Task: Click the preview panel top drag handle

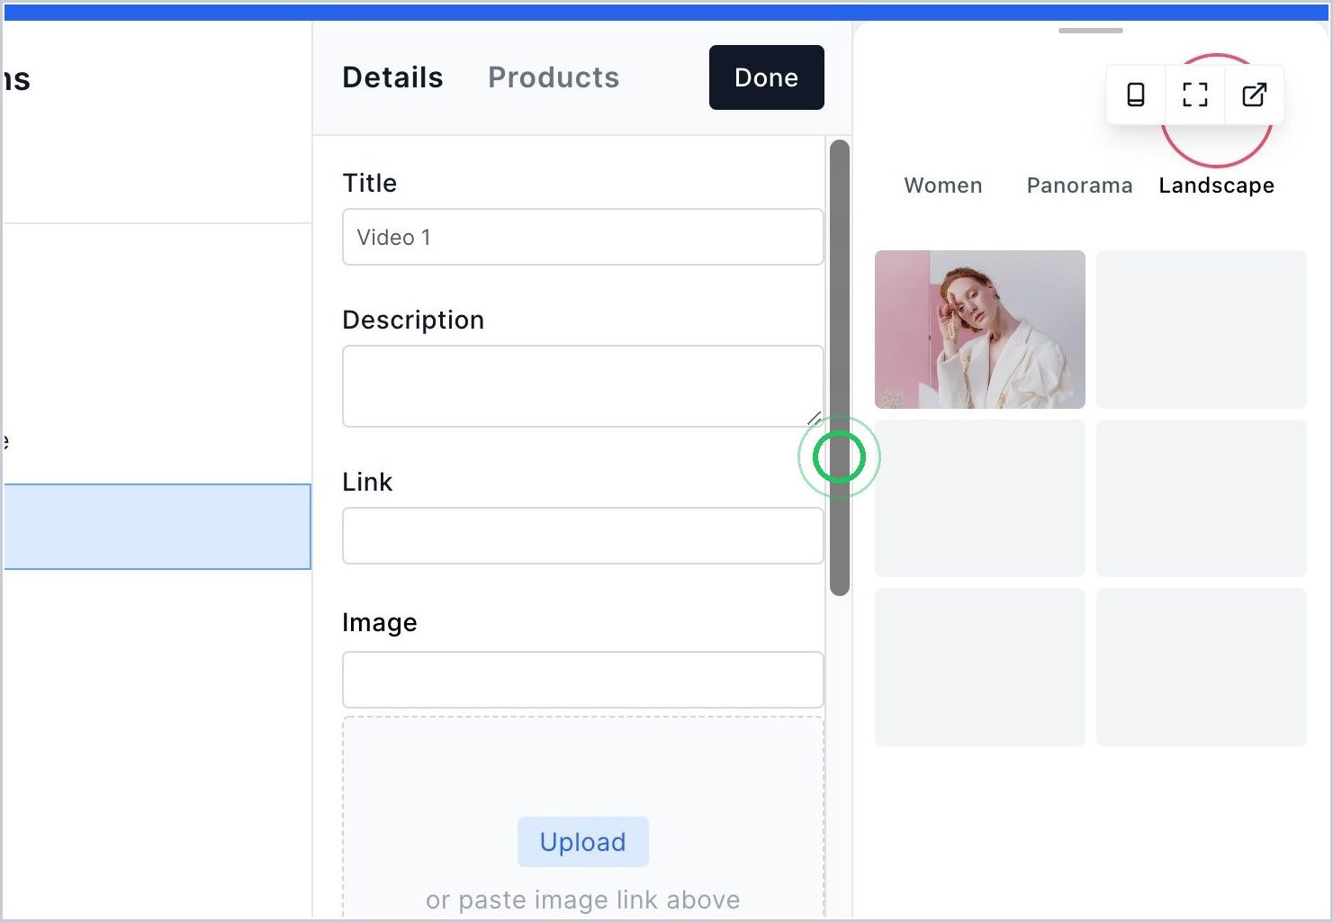Action: [x=1091, y=31]
